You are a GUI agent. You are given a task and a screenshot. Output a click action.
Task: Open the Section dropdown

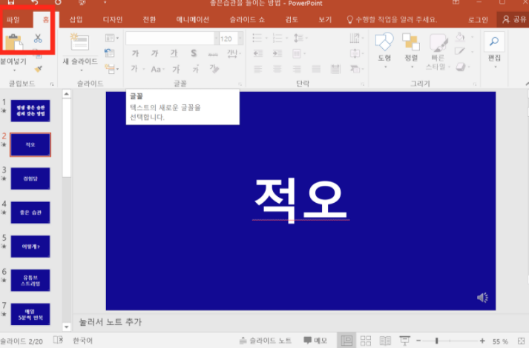point(112,69)
